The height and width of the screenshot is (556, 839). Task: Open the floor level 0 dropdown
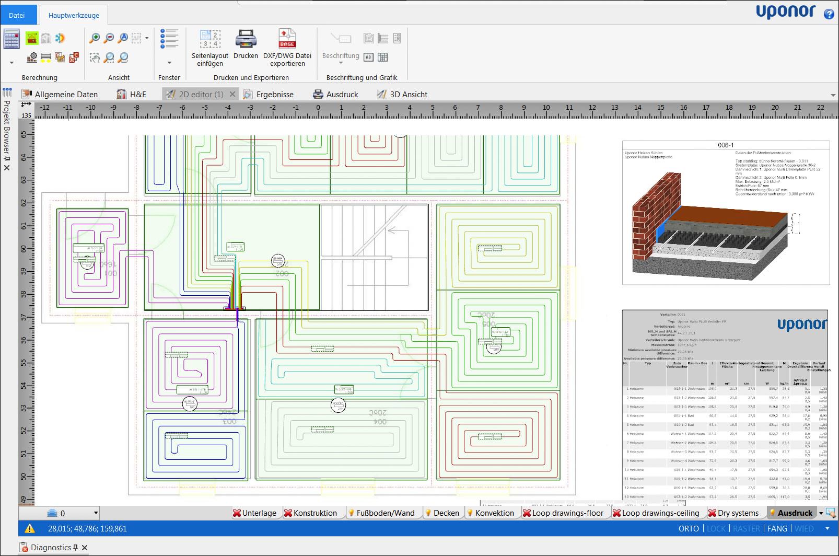click(96, 513)
